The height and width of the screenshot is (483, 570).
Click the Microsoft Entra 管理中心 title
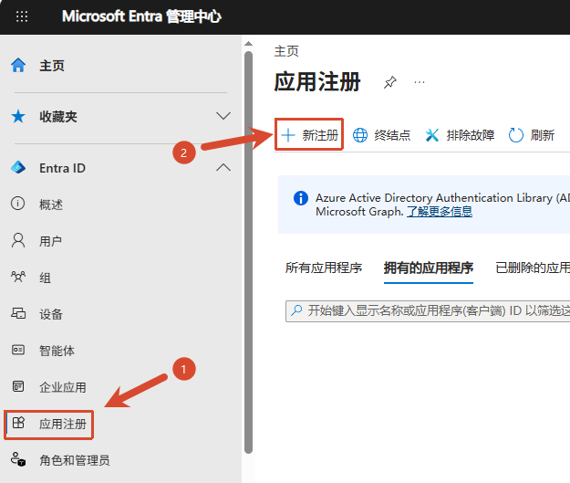point(141,16)
